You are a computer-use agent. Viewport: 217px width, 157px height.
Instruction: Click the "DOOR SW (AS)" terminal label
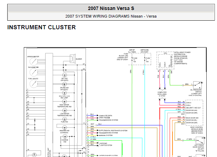click(x=192, y=110)
